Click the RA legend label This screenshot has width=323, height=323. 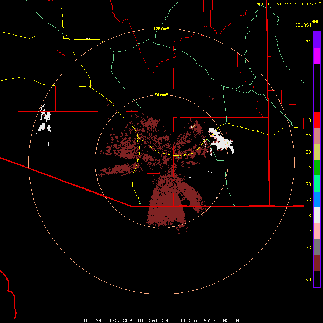tap(308, 184)
